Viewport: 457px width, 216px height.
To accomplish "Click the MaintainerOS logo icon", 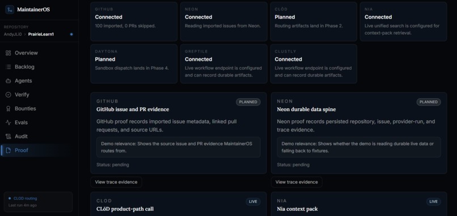I will coord(10,10).
